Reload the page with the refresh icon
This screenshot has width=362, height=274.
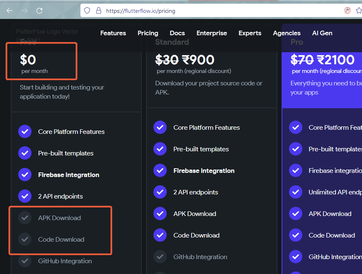coord(39,11)
